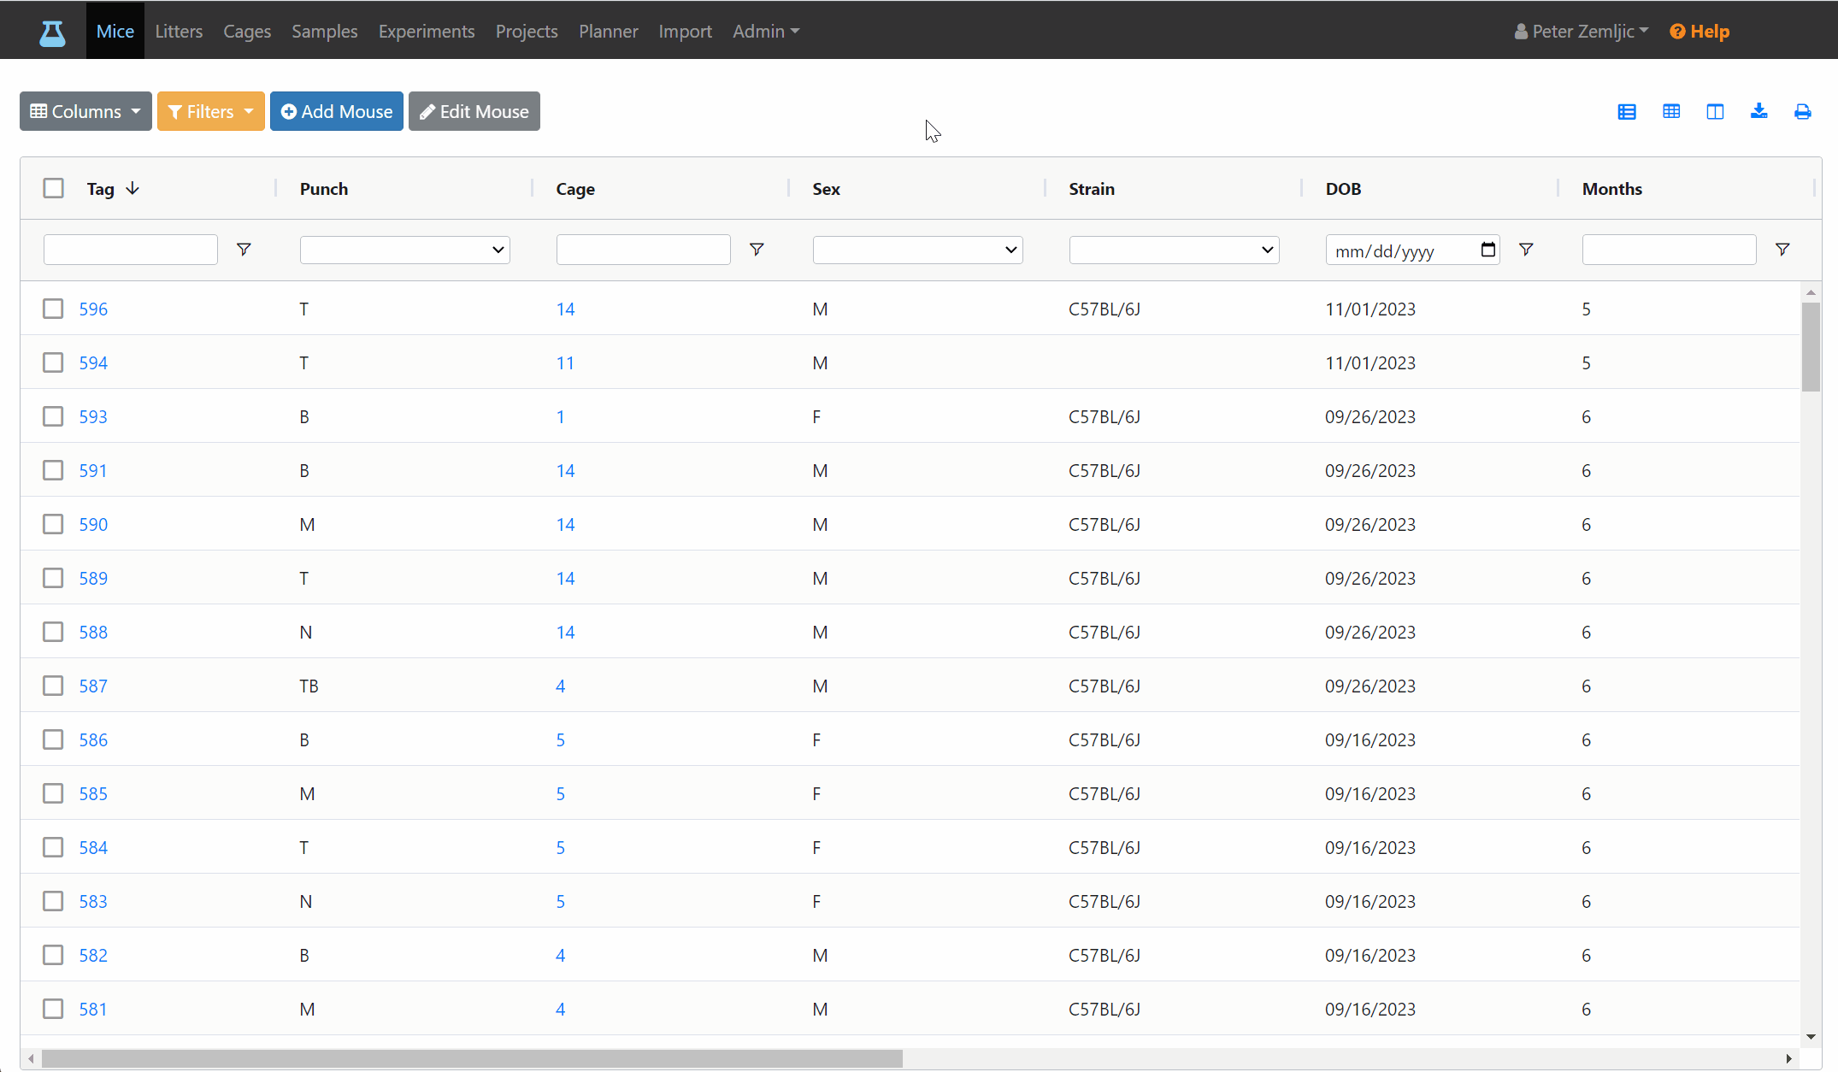Select the checkbox for mouse 587
The height and width of the screenshot is (1072, 1838).
tap(53, 686)
